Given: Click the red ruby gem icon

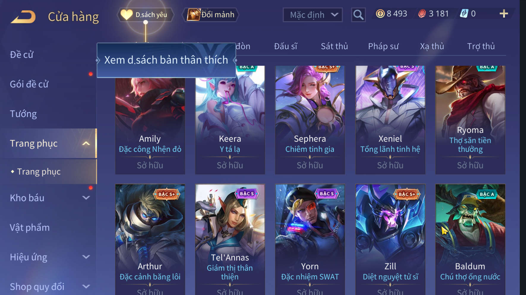Looking at the screenshot, I should tap(422, 14).
